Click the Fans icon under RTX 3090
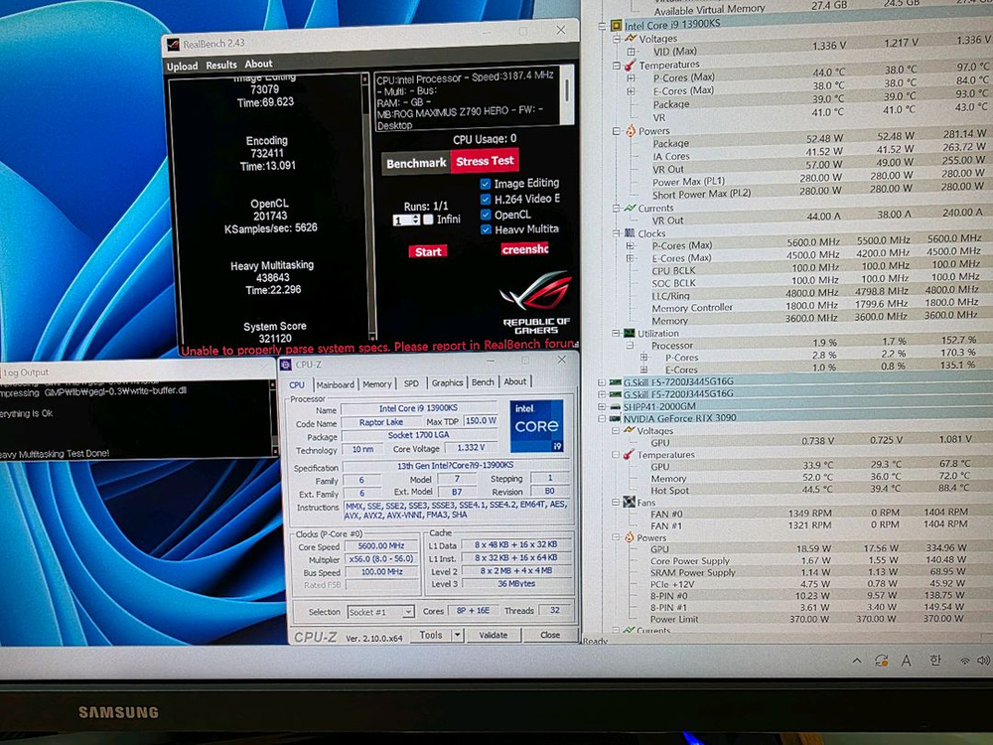 pos(629,502)
